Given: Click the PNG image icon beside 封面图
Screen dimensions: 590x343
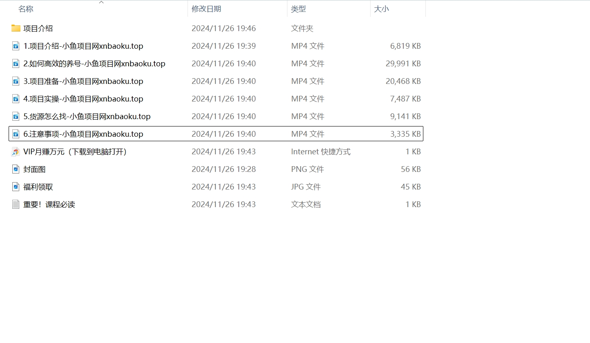Looking at the screenshot, I should point(15,169).
